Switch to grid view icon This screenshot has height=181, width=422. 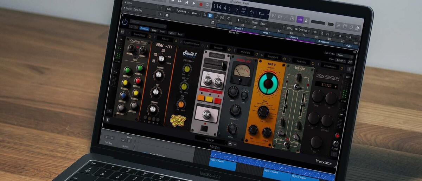pyautogui.click(x=205, y=15)
